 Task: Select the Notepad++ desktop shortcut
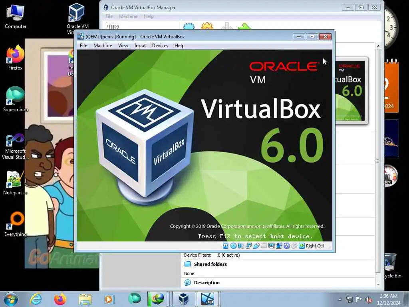tap(15, 183)
